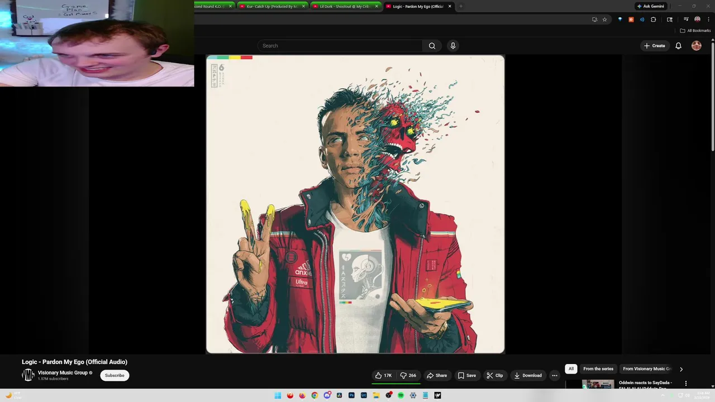The height and width of the screenshot is (402, 715).
Task: Click the blue diamond extension icon
Action: (x=620, y=20)
